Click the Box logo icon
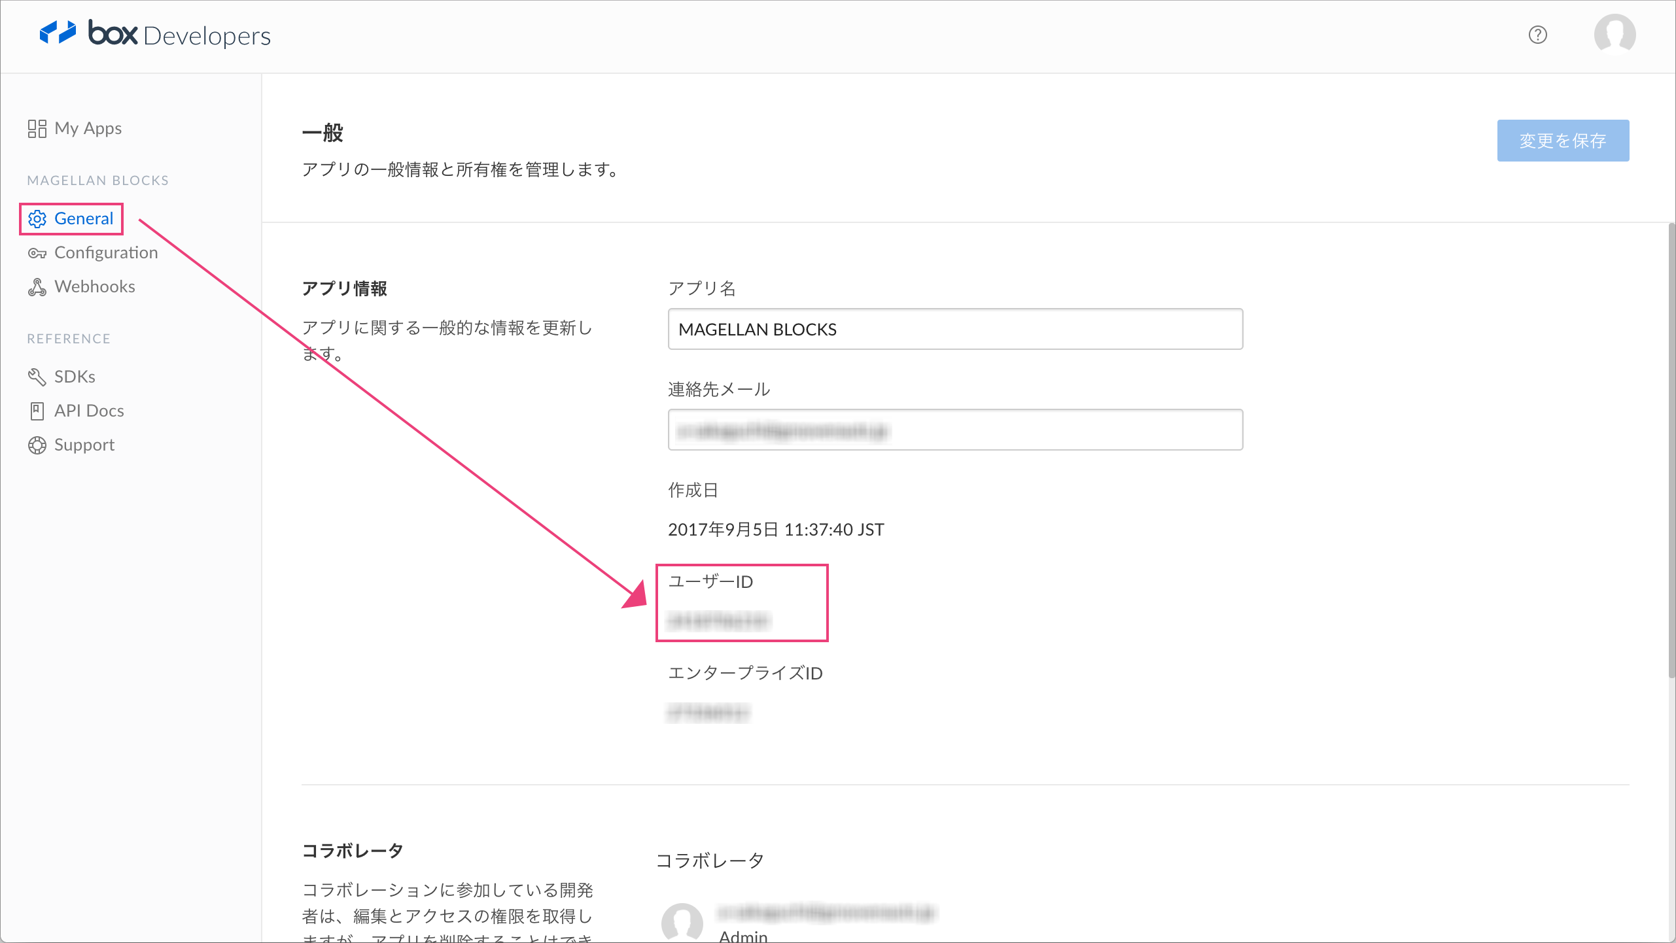The image size is (1676, 943). coord(58,33)
